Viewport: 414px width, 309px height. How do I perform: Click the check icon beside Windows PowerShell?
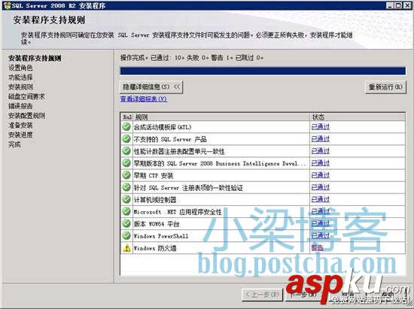point(126,235)
